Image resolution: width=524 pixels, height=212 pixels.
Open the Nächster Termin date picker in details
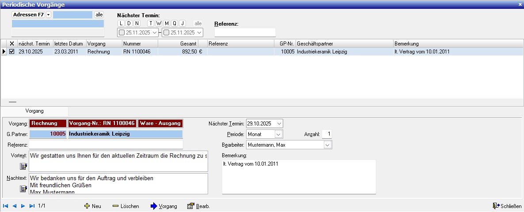[x=279, y=123]
